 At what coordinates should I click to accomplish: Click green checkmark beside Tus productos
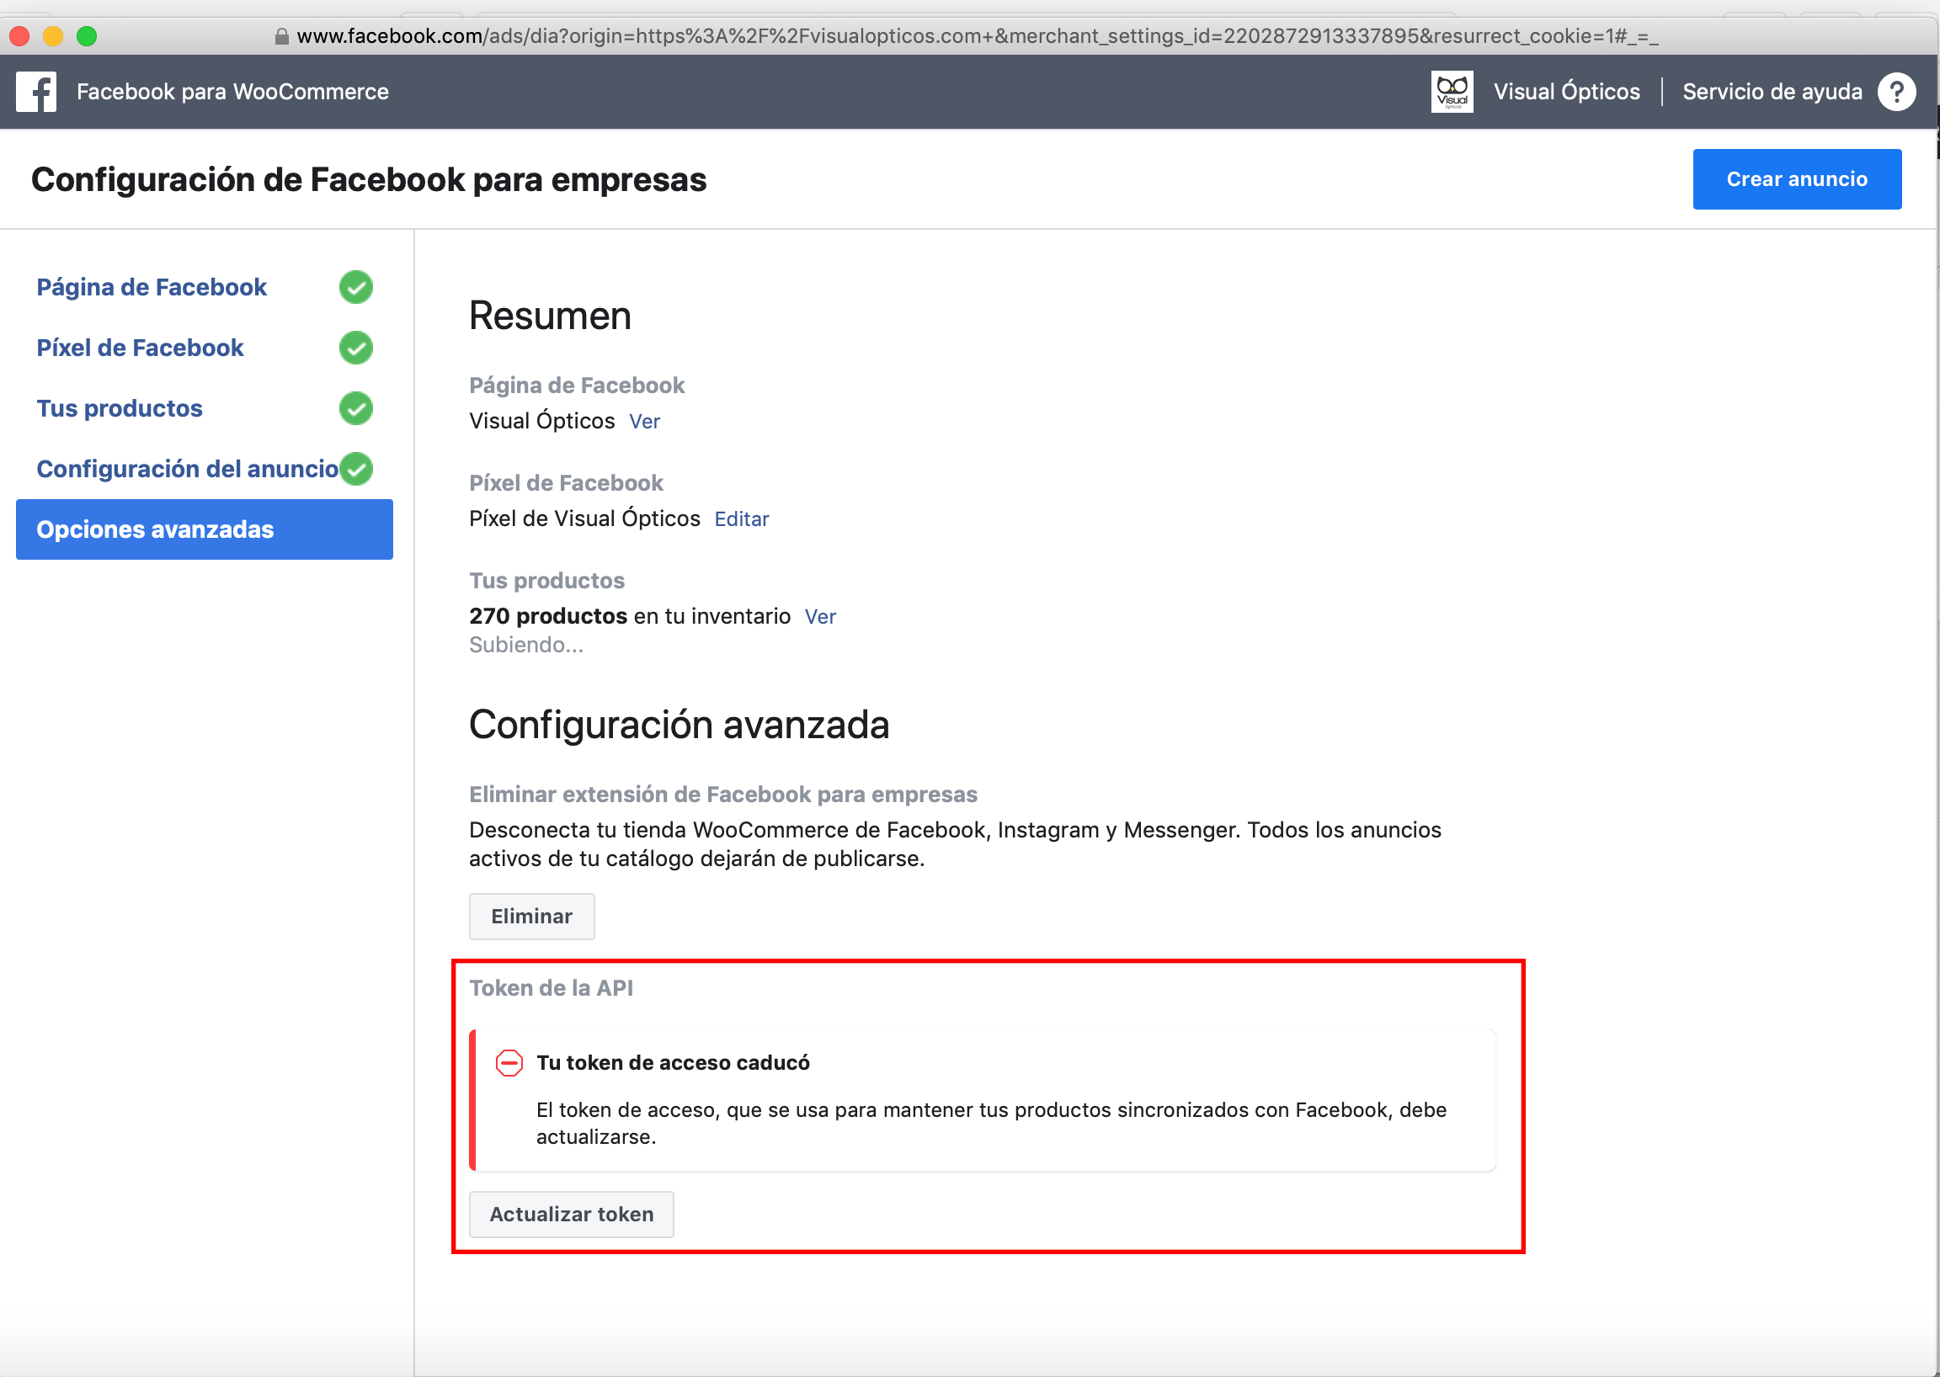(x=356, y=409)
